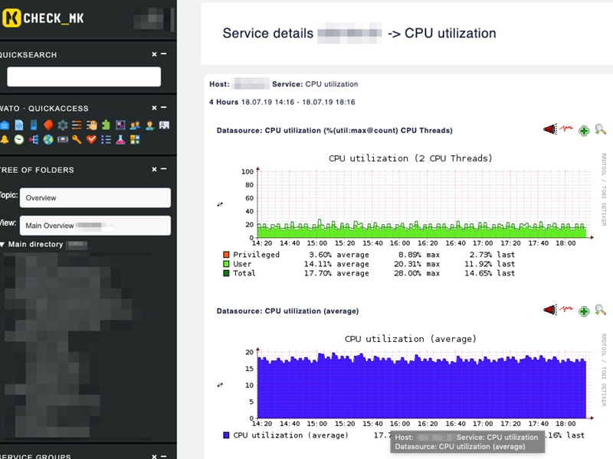The image size is (613, 459).
Task: Click magnifier zoom icon above average graph
Action: click(600, 311)
